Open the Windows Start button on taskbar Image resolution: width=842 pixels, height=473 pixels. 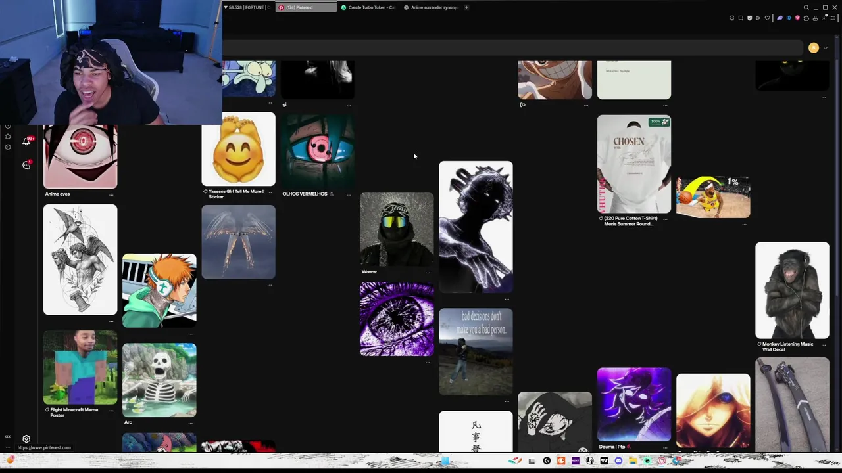pyautogui.click(x=445, y=461)
